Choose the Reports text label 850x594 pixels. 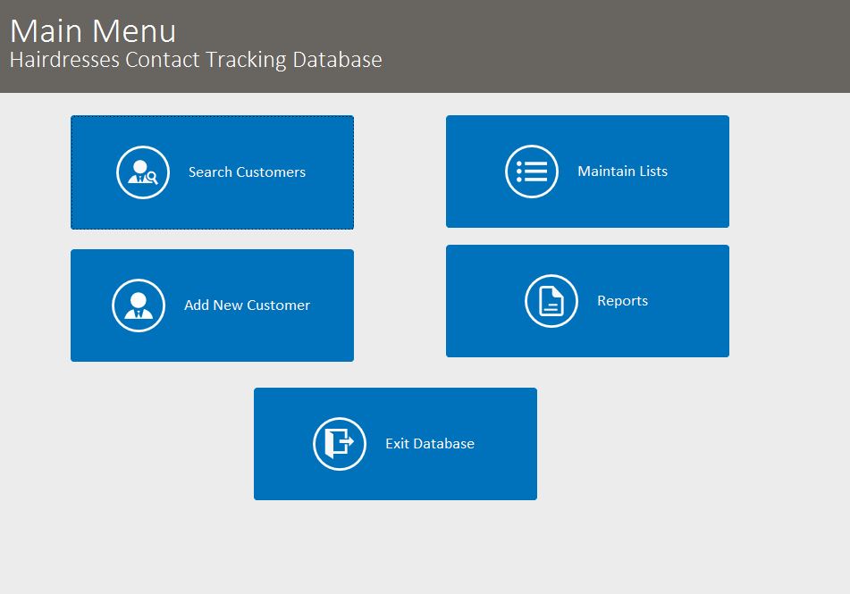[622, 301]
